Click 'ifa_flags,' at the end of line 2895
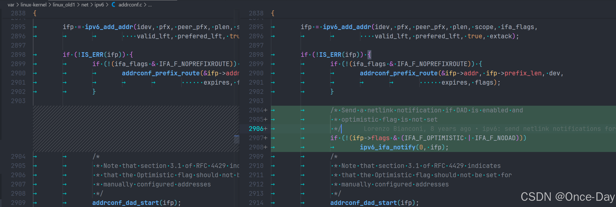 [x=519, y=27]
